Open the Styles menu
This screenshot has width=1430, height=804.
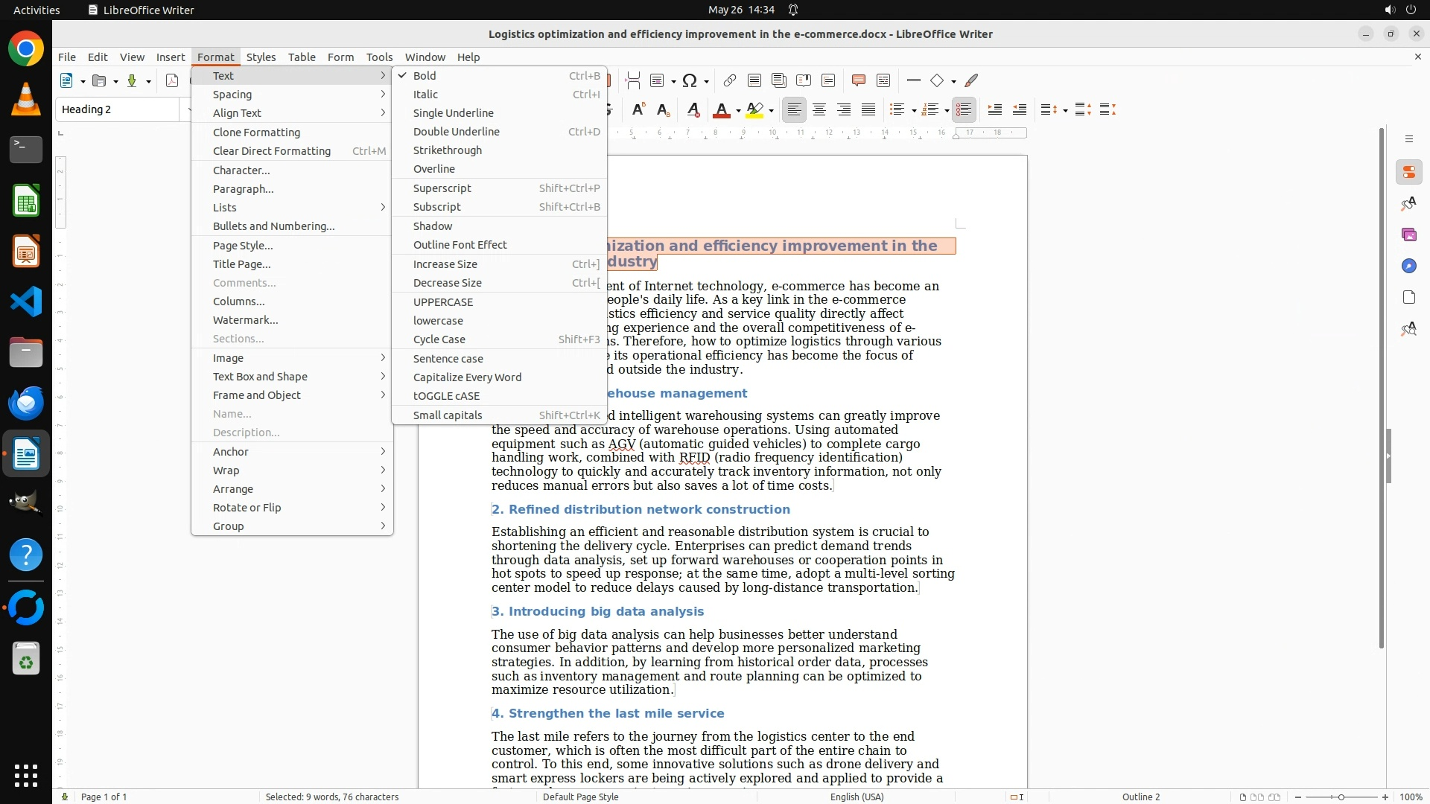(x=261, y=57)
